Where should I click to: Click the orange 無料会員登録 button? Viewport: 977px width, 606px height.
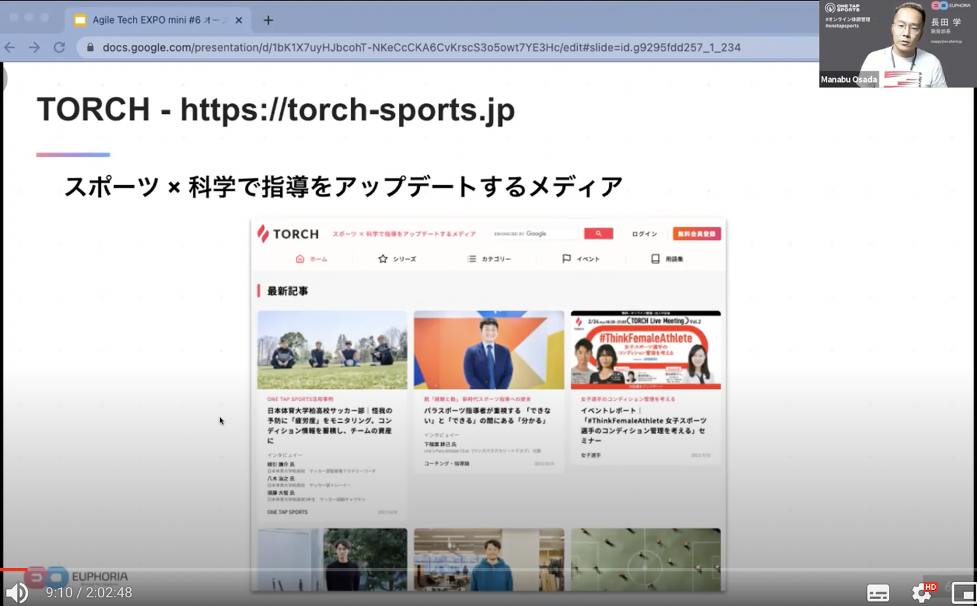697,233
